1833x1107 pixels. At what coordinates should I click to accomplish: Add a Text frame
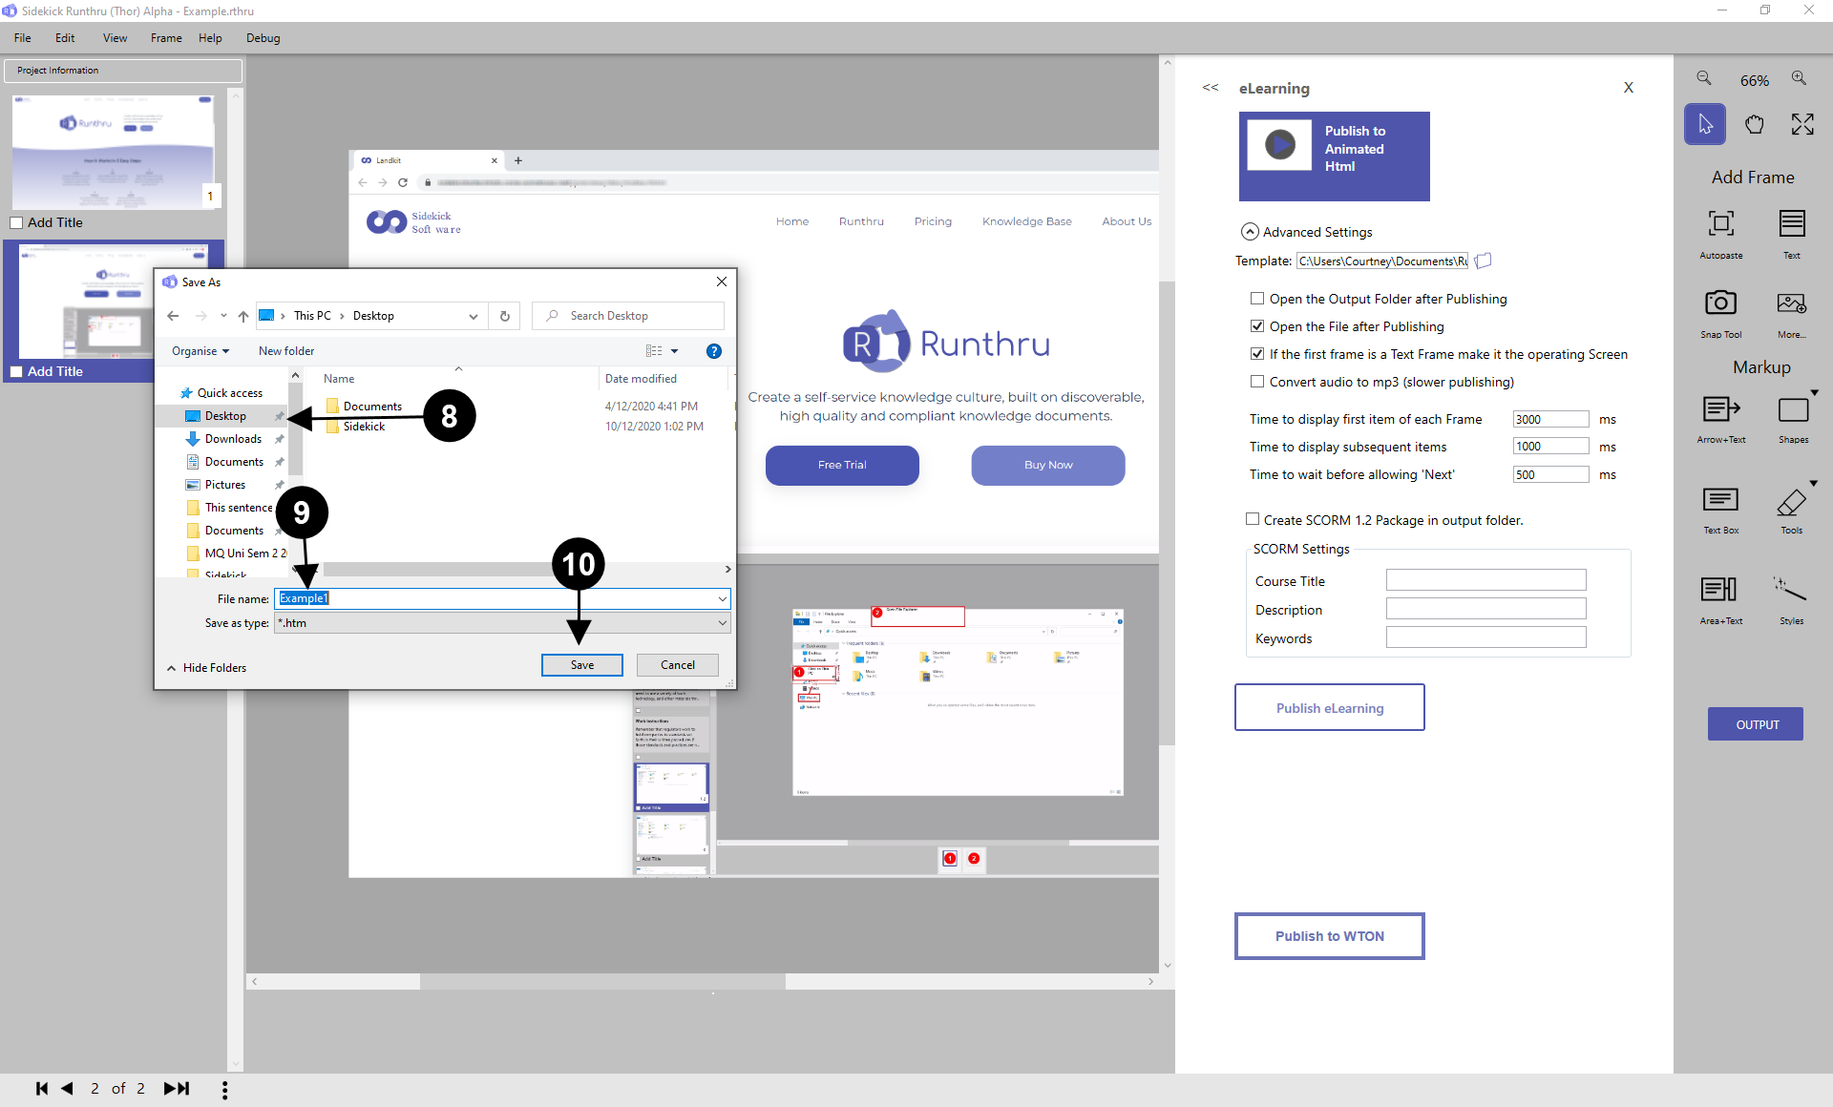point(1792,234)
